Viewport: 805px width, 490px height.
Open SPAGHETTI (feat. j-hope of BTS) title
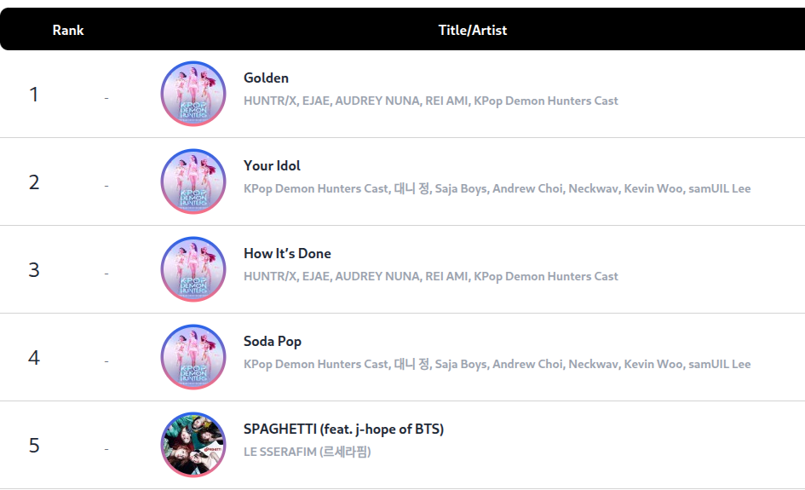(343, 429)
